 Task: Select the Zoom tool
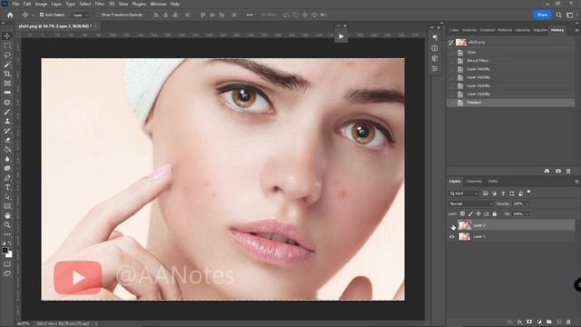7,224
